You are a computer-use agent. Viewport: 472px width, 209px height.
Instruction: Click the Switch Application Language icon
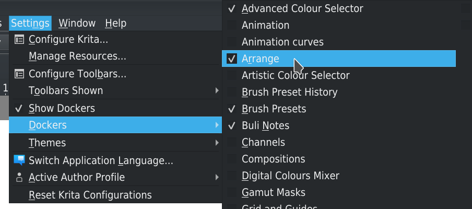tap(19, 160)
